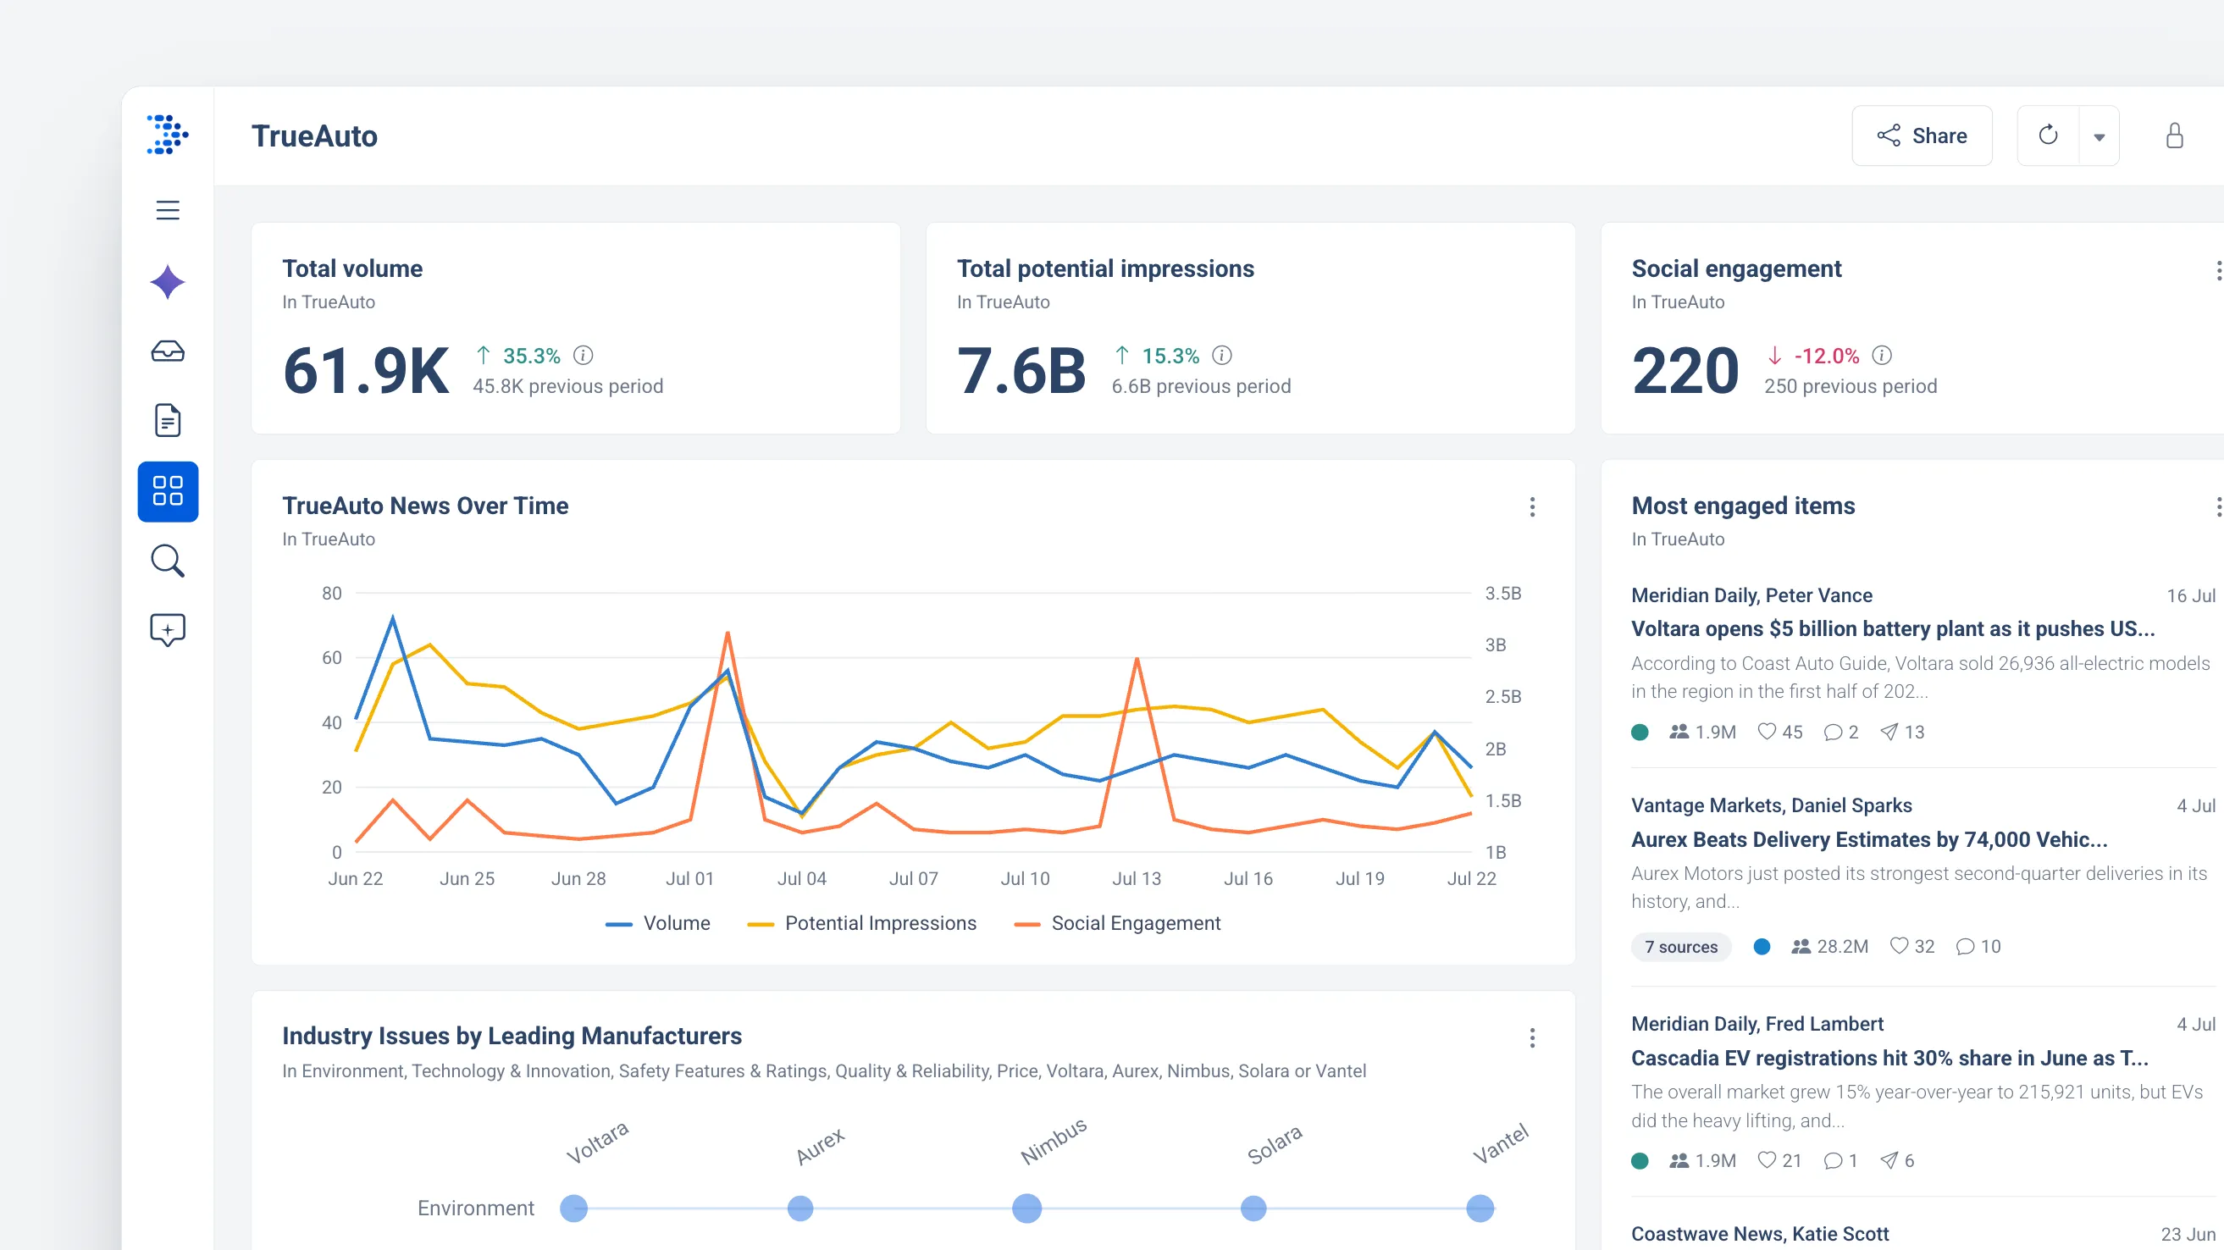The width and height of the screenshot is (2224, 1250).
Task: Refresh the dashboard with reload icon
Action: (2048, 136)
